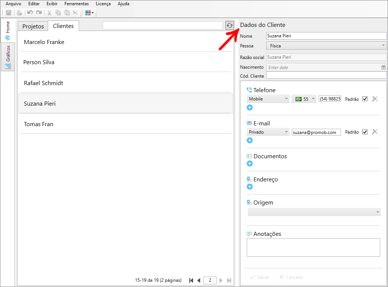Image resolution: width=388 pixels, height=287 pixels.
Task: Click the Cancelar button
Action: coord(291,277)
